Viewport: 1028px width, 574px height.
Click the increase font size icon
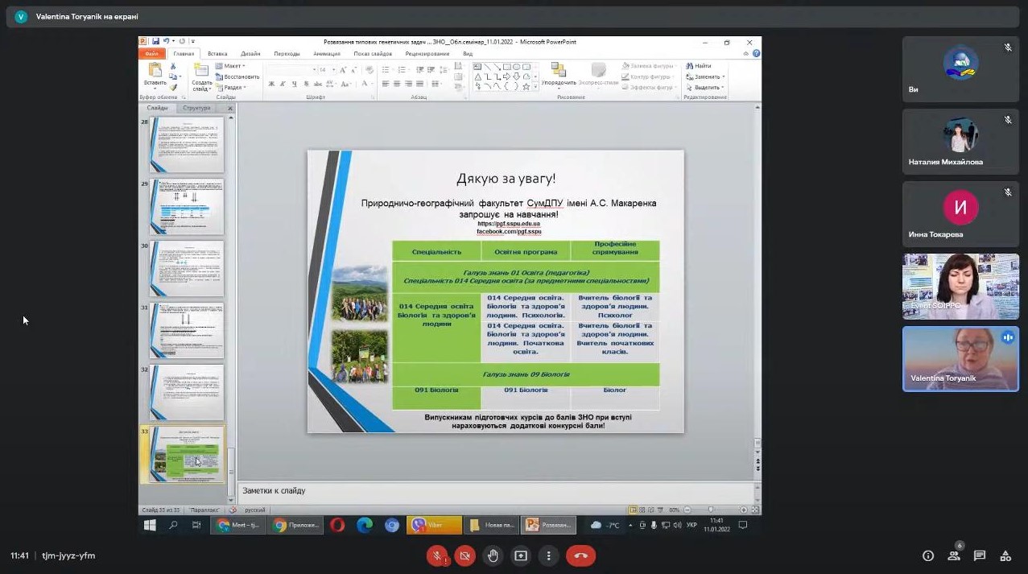(343, 70)
